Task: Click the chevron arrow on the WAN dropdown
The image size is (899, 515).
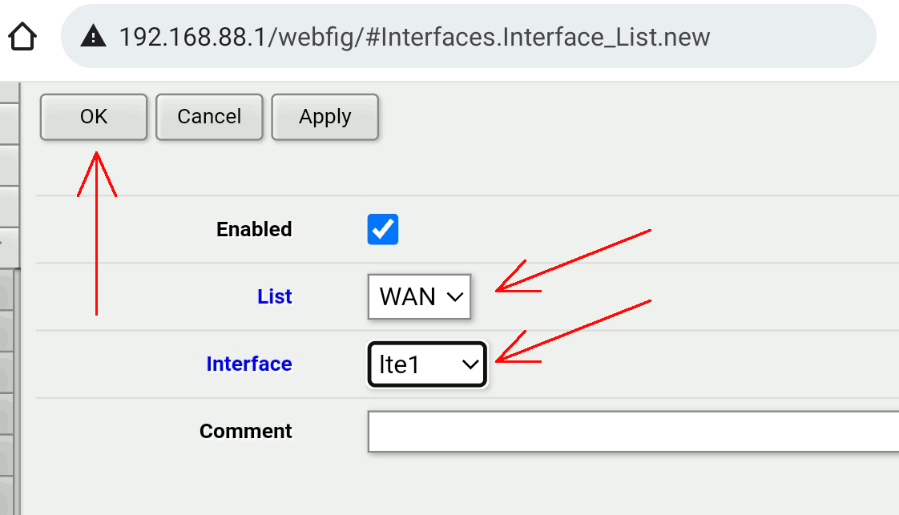Action: [454, 297]
